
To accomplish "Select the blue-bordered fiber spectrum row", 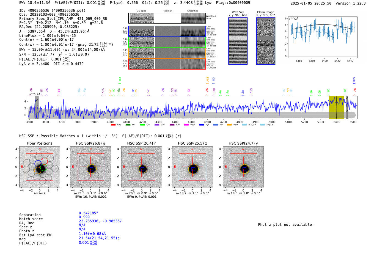I will (167, 31).
